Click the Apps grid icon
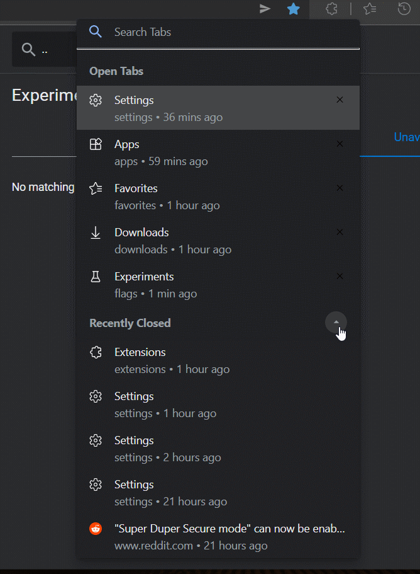Screen dimensions: 420x574 click(96, 144)
